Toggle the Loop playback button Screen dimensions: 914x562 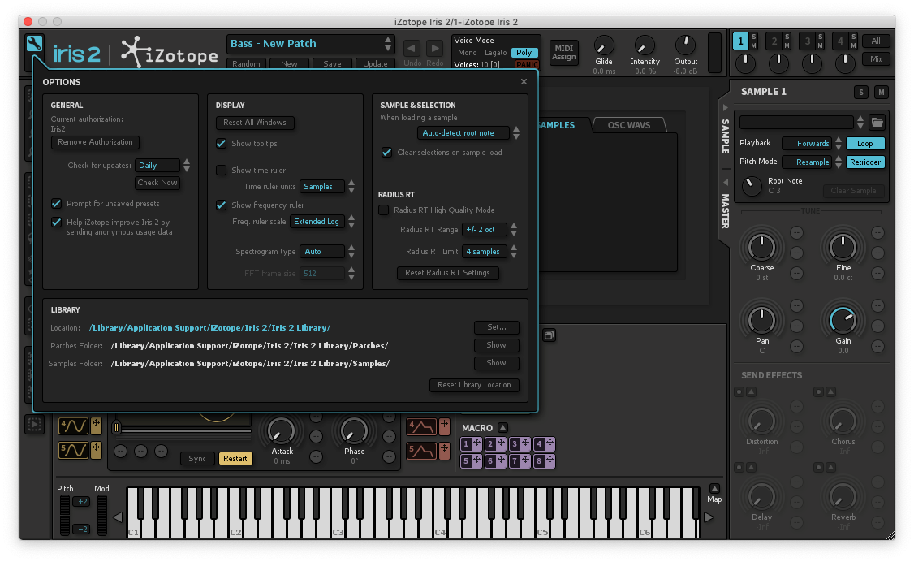(x=865, y=144)
